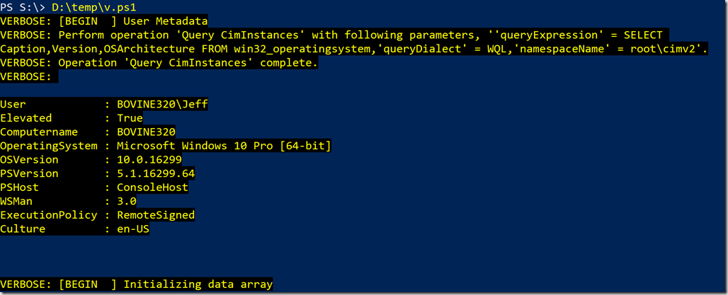Viewport: 728px width, 295px height.
Task: Click the Initializing data array line
Action: pos(137,284)
